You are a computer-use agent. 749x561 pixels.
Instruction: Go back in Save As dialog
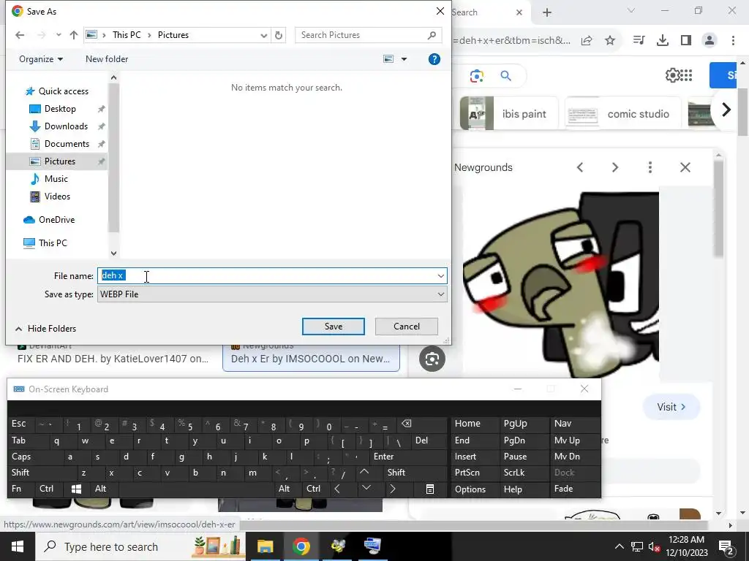point(20,35)
